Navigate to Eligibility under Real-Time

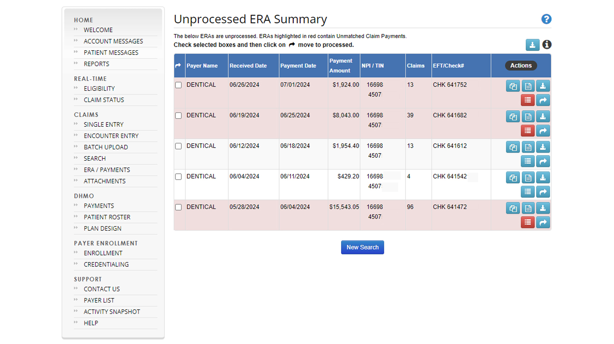point(99,89)
